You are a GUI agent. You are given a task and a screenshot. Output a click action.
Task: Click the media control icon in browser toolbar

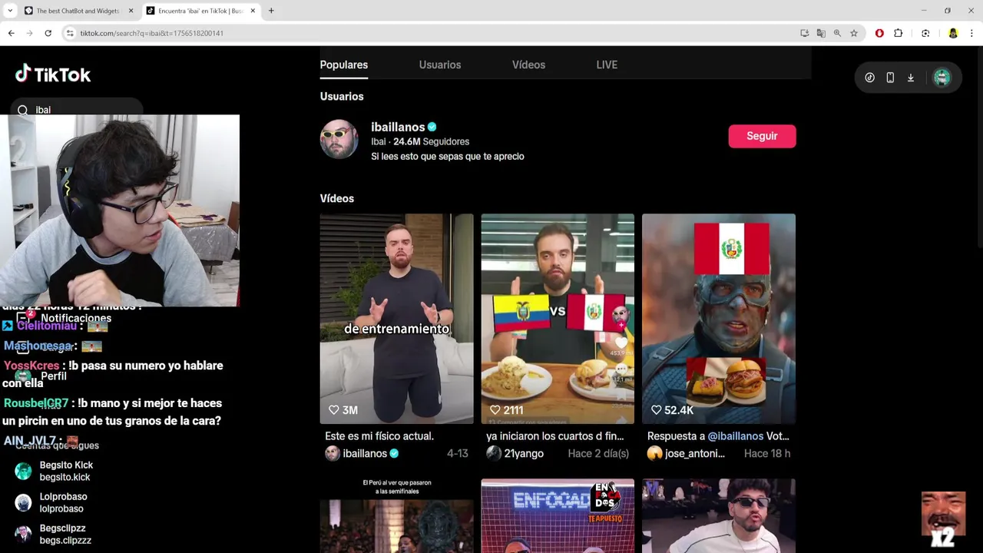(x=925, y=33)
